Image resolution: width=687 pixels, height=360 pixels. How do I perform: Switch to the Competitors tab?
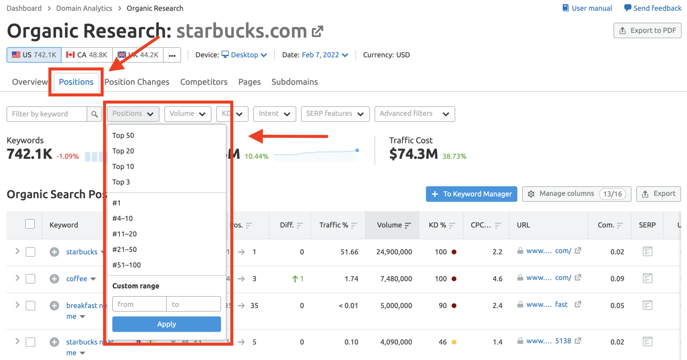tap(204, 82)
